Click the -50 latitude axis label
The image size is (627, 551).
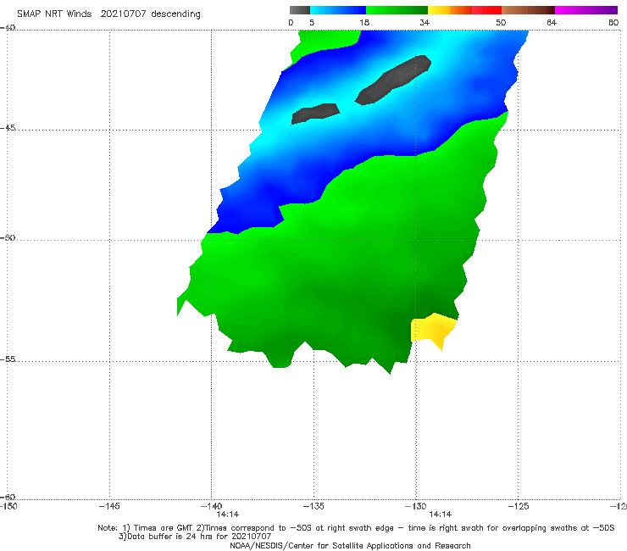tap(8, 237)
